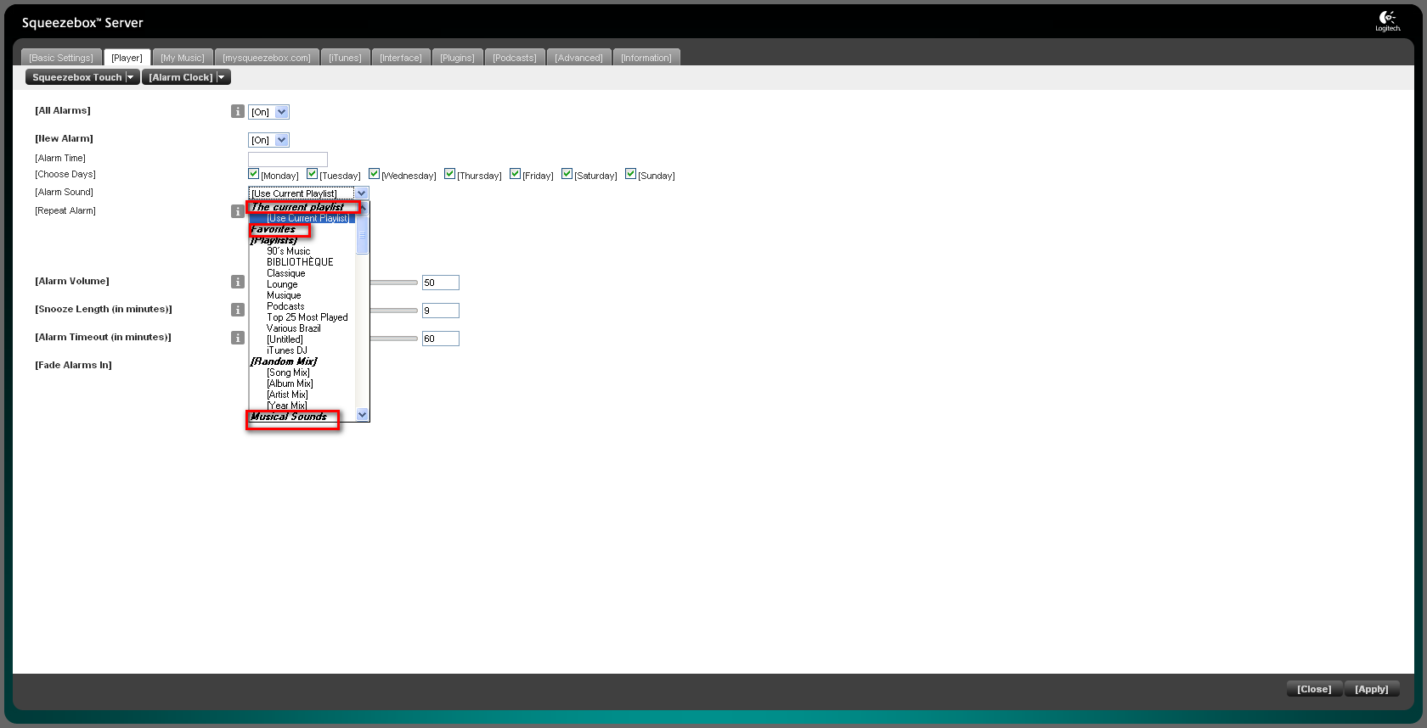Open the Plugins tab
Screen dimensions: 1427x728
coord(457,58)
